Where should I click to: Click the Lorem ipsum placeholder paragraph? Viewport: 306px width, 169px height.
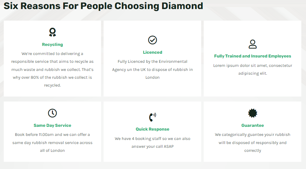(252, 69)
